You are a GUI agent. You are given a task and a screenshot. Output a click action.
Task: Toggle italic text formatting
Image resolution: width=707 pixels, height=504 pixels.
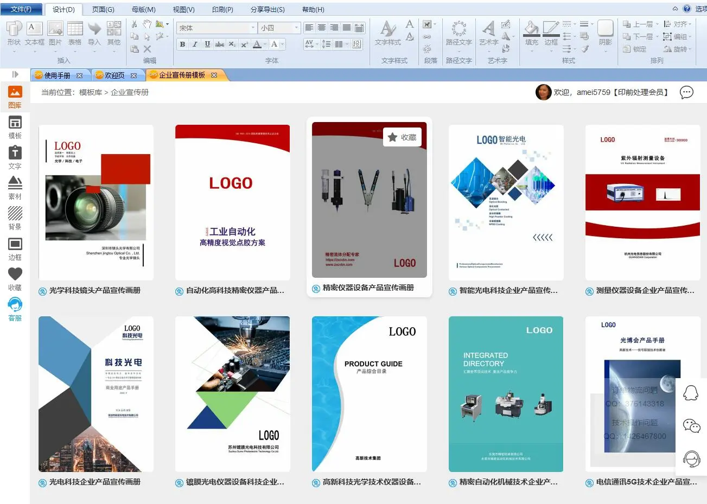[x=195, y=44]
